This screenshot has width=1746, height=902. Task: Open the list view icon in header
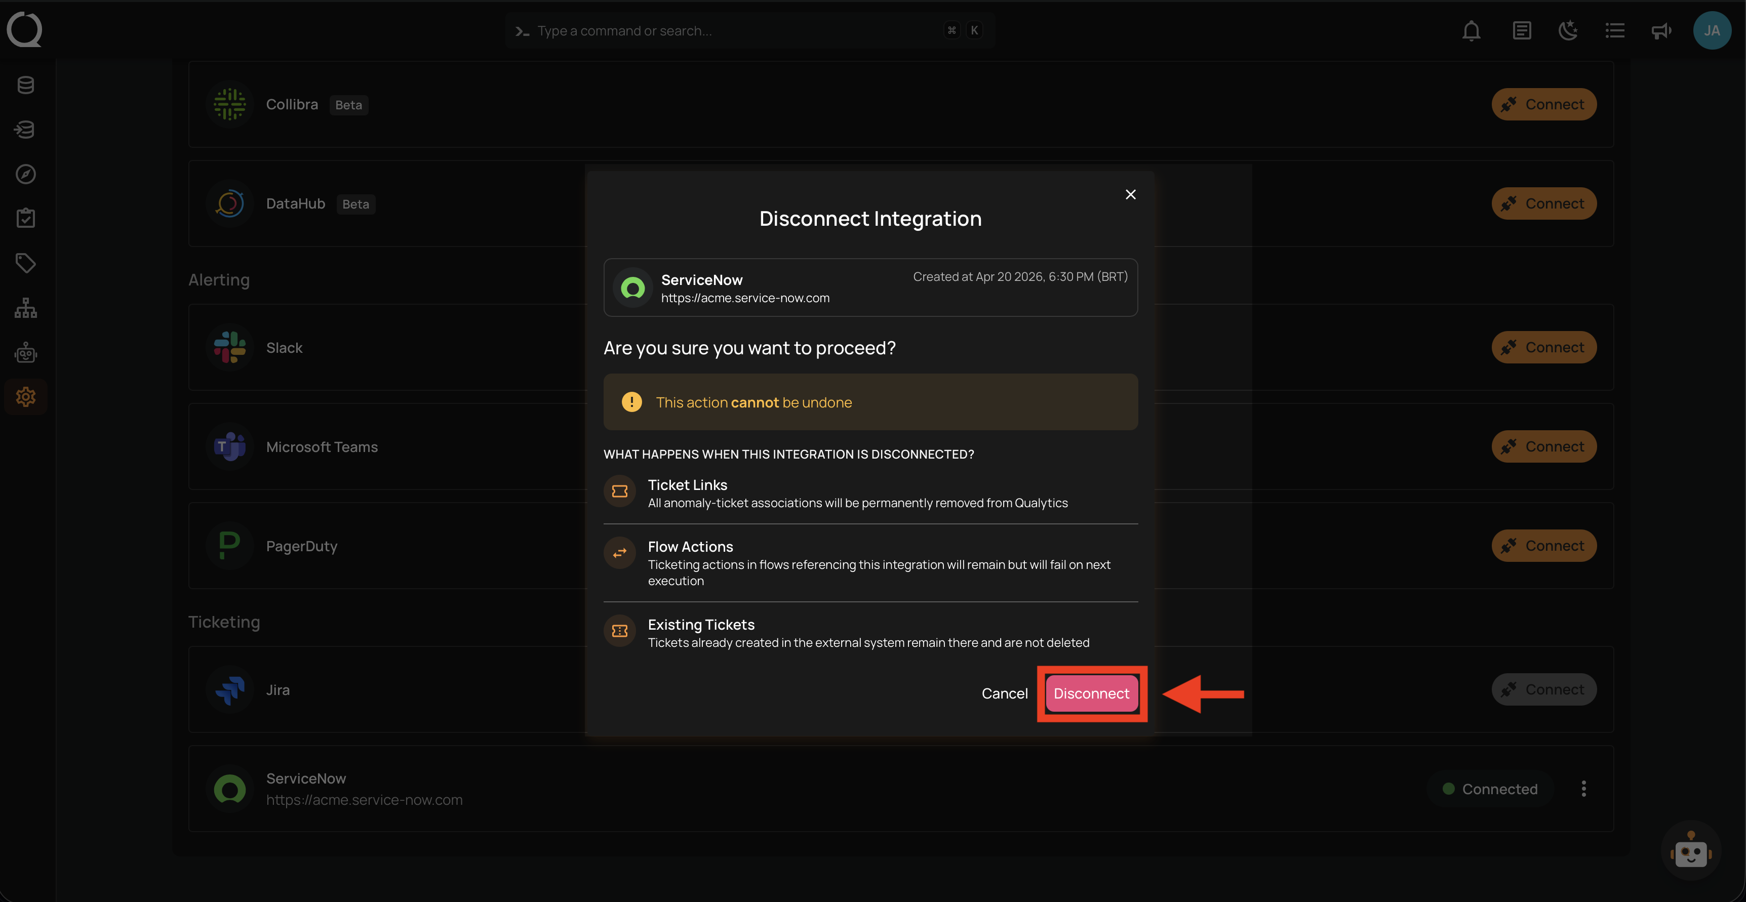[x=1615, y=30]
